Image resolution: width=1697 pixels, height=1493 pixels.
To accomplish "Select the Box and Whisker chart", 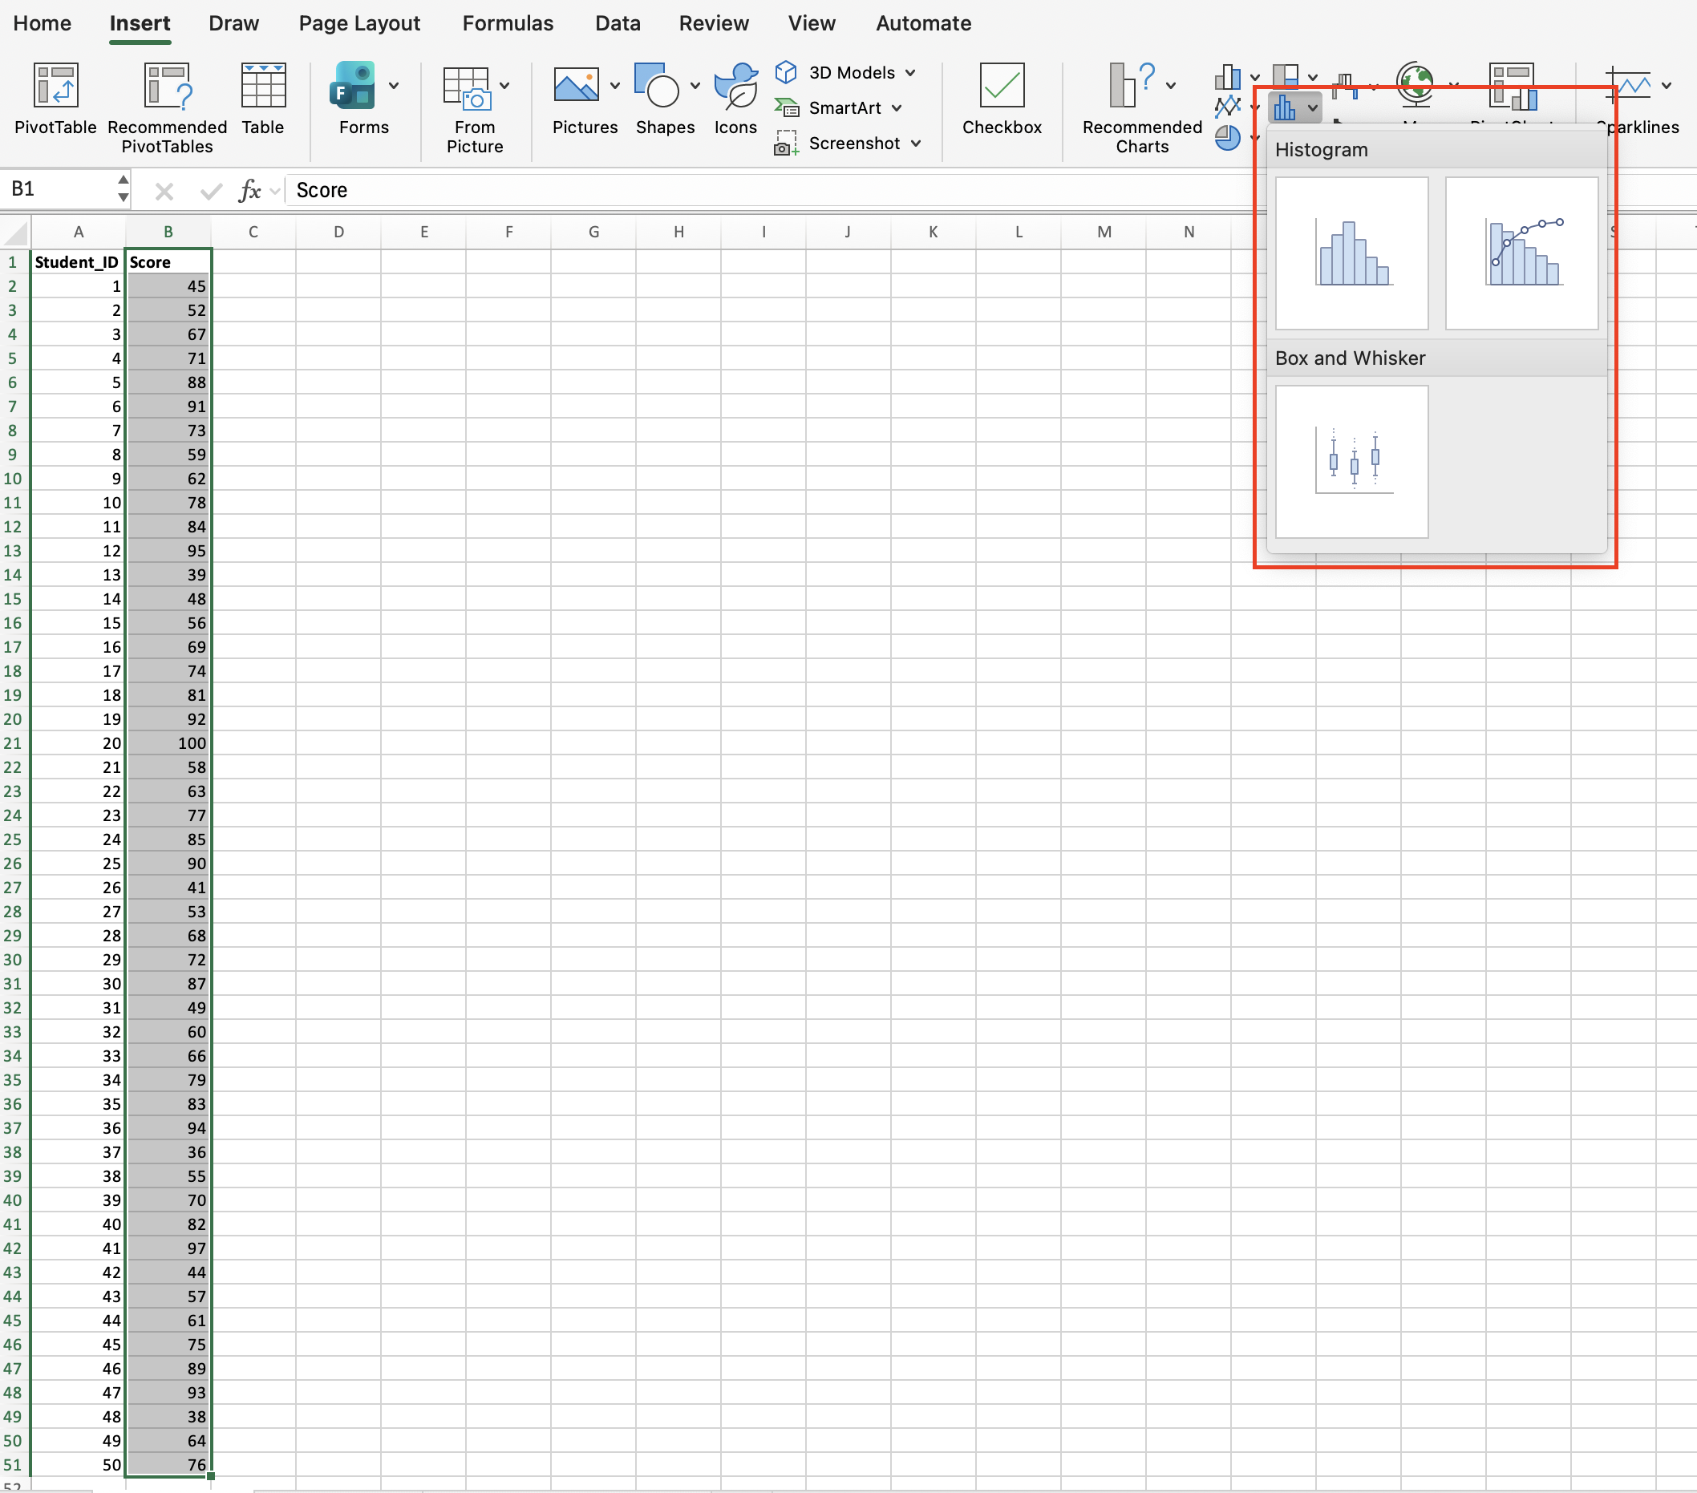I will coord(1351,463).
